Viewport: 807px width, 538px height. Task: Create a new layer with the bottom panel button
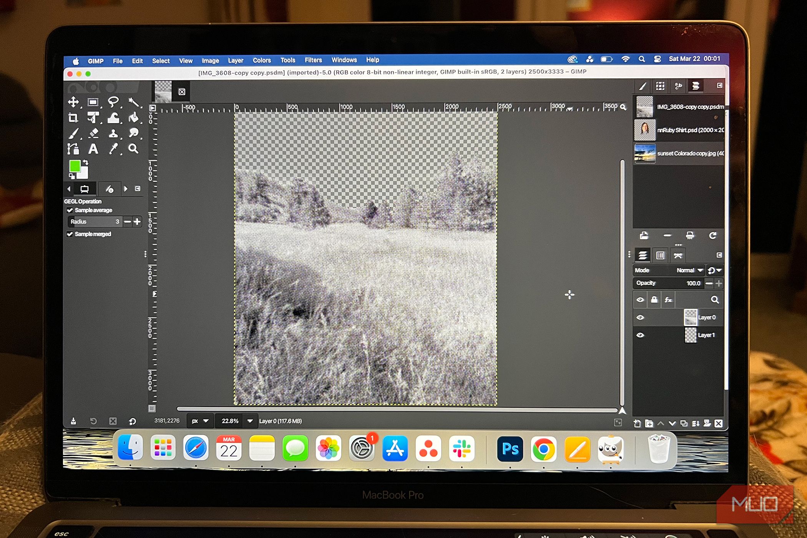[637, 423]
